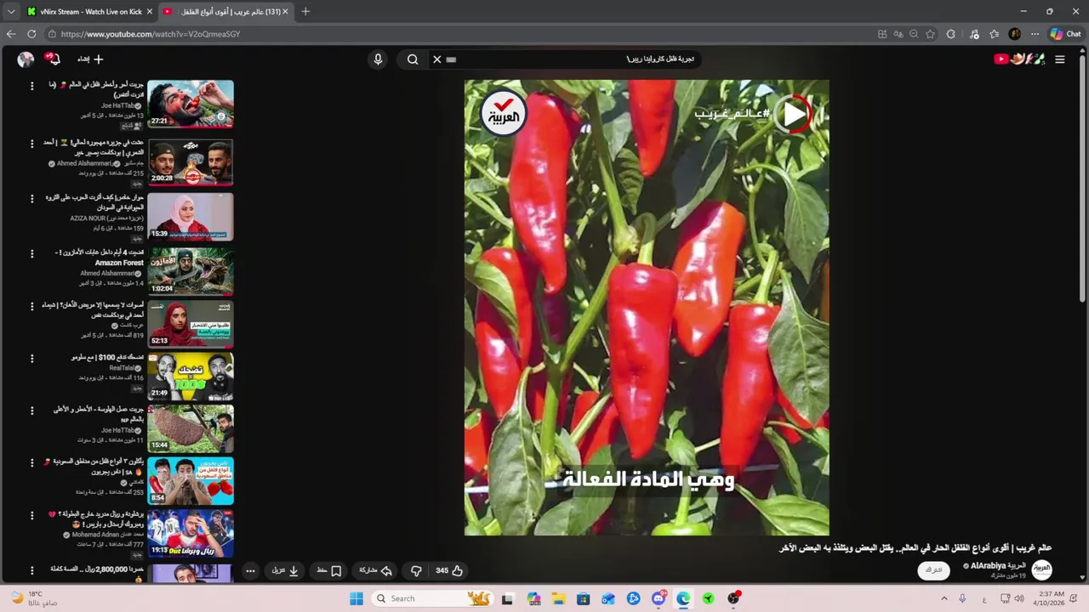Open the zoom out magnifier icon
This screenshot has width=1089, height=612.
point(914,34)
